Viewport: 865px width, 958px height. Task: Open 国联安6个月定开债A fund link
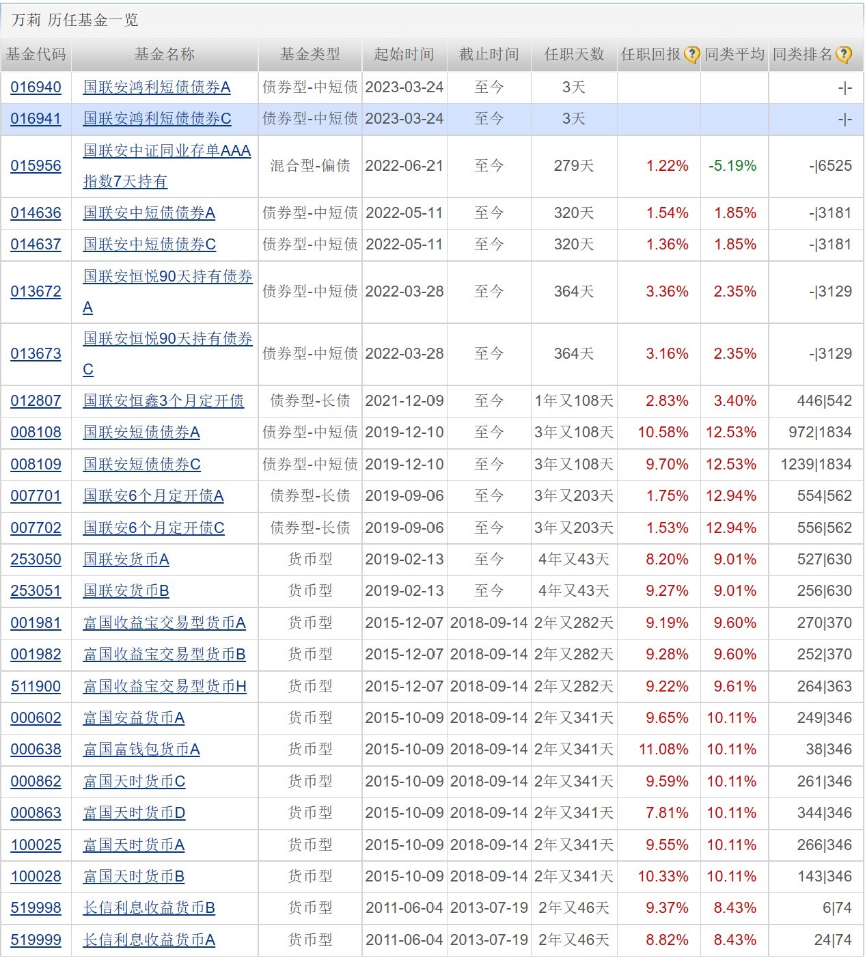tap(153, 496)
